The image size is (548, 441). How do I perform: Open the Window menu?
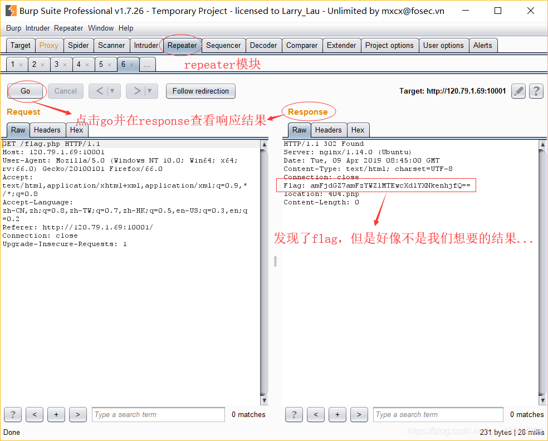(x=101, y=28)
